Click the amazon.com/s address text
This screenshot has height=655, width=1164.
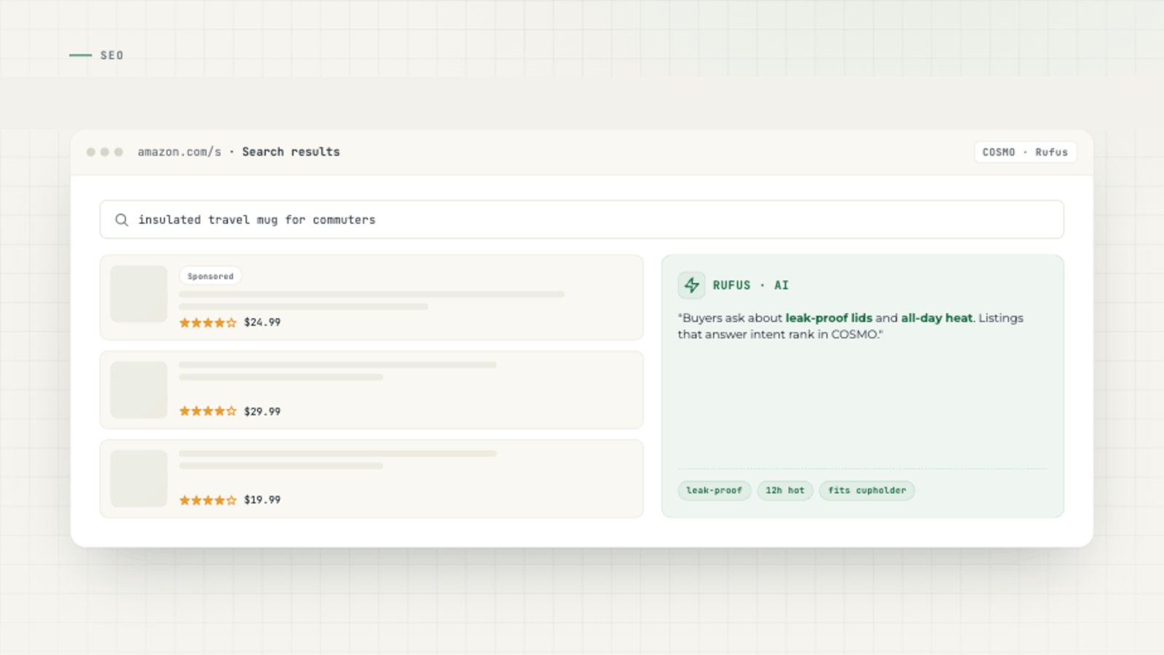pos(180,151)
